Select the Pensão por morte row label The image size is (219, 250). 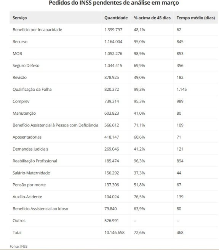coord(29,185)
